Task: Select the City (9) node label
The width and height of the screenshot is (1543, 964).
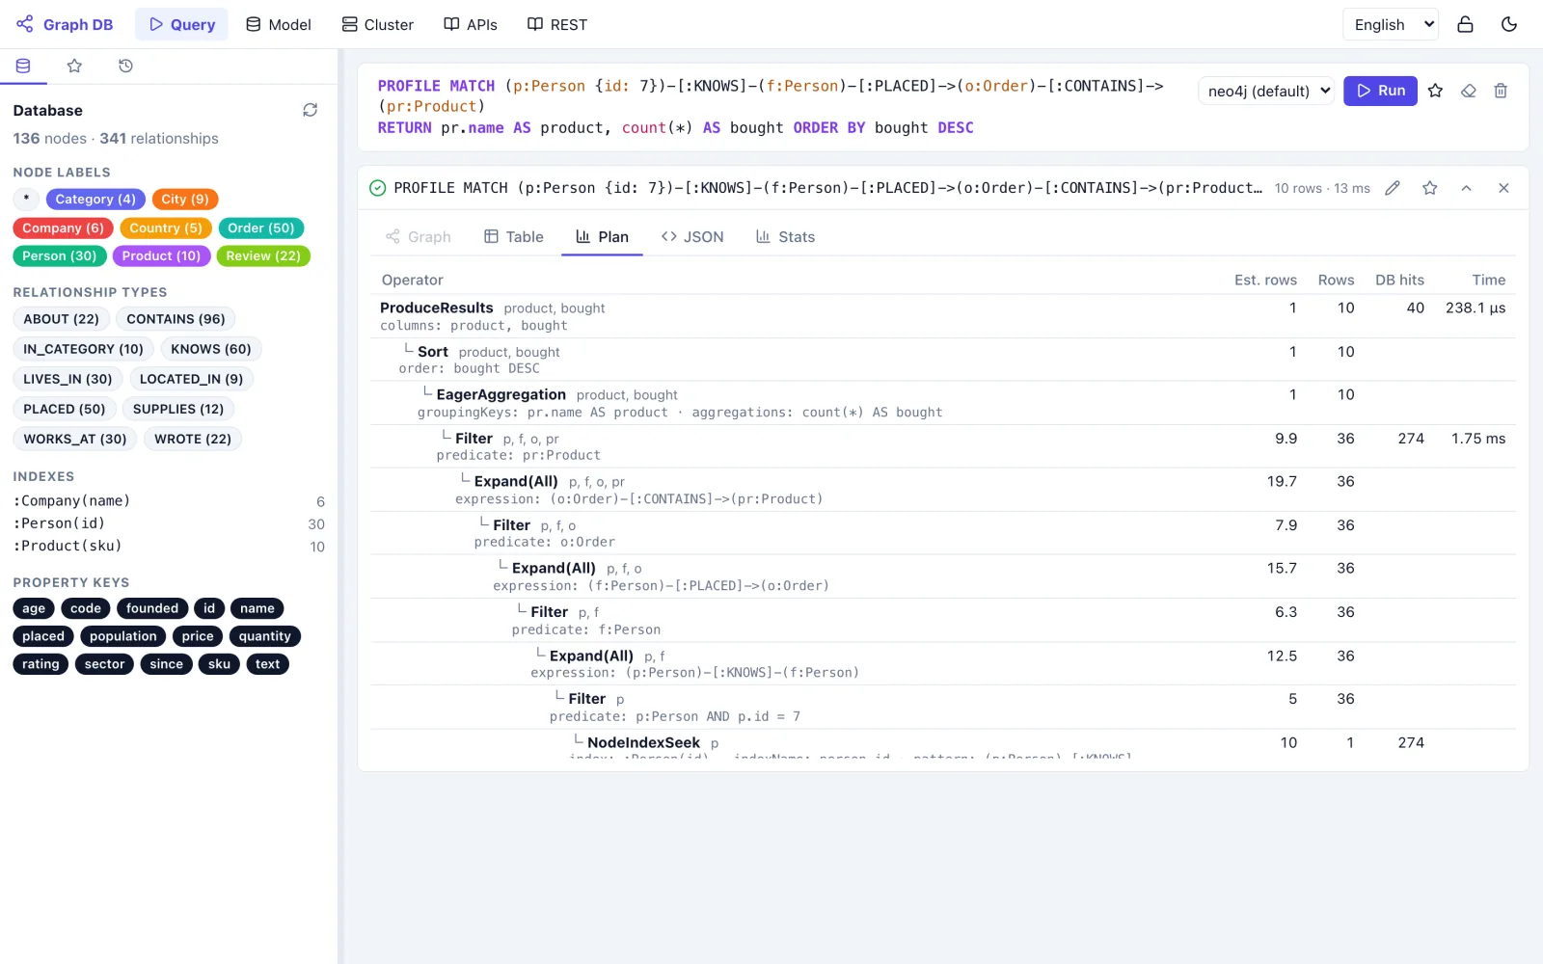Action: (185, 199)
